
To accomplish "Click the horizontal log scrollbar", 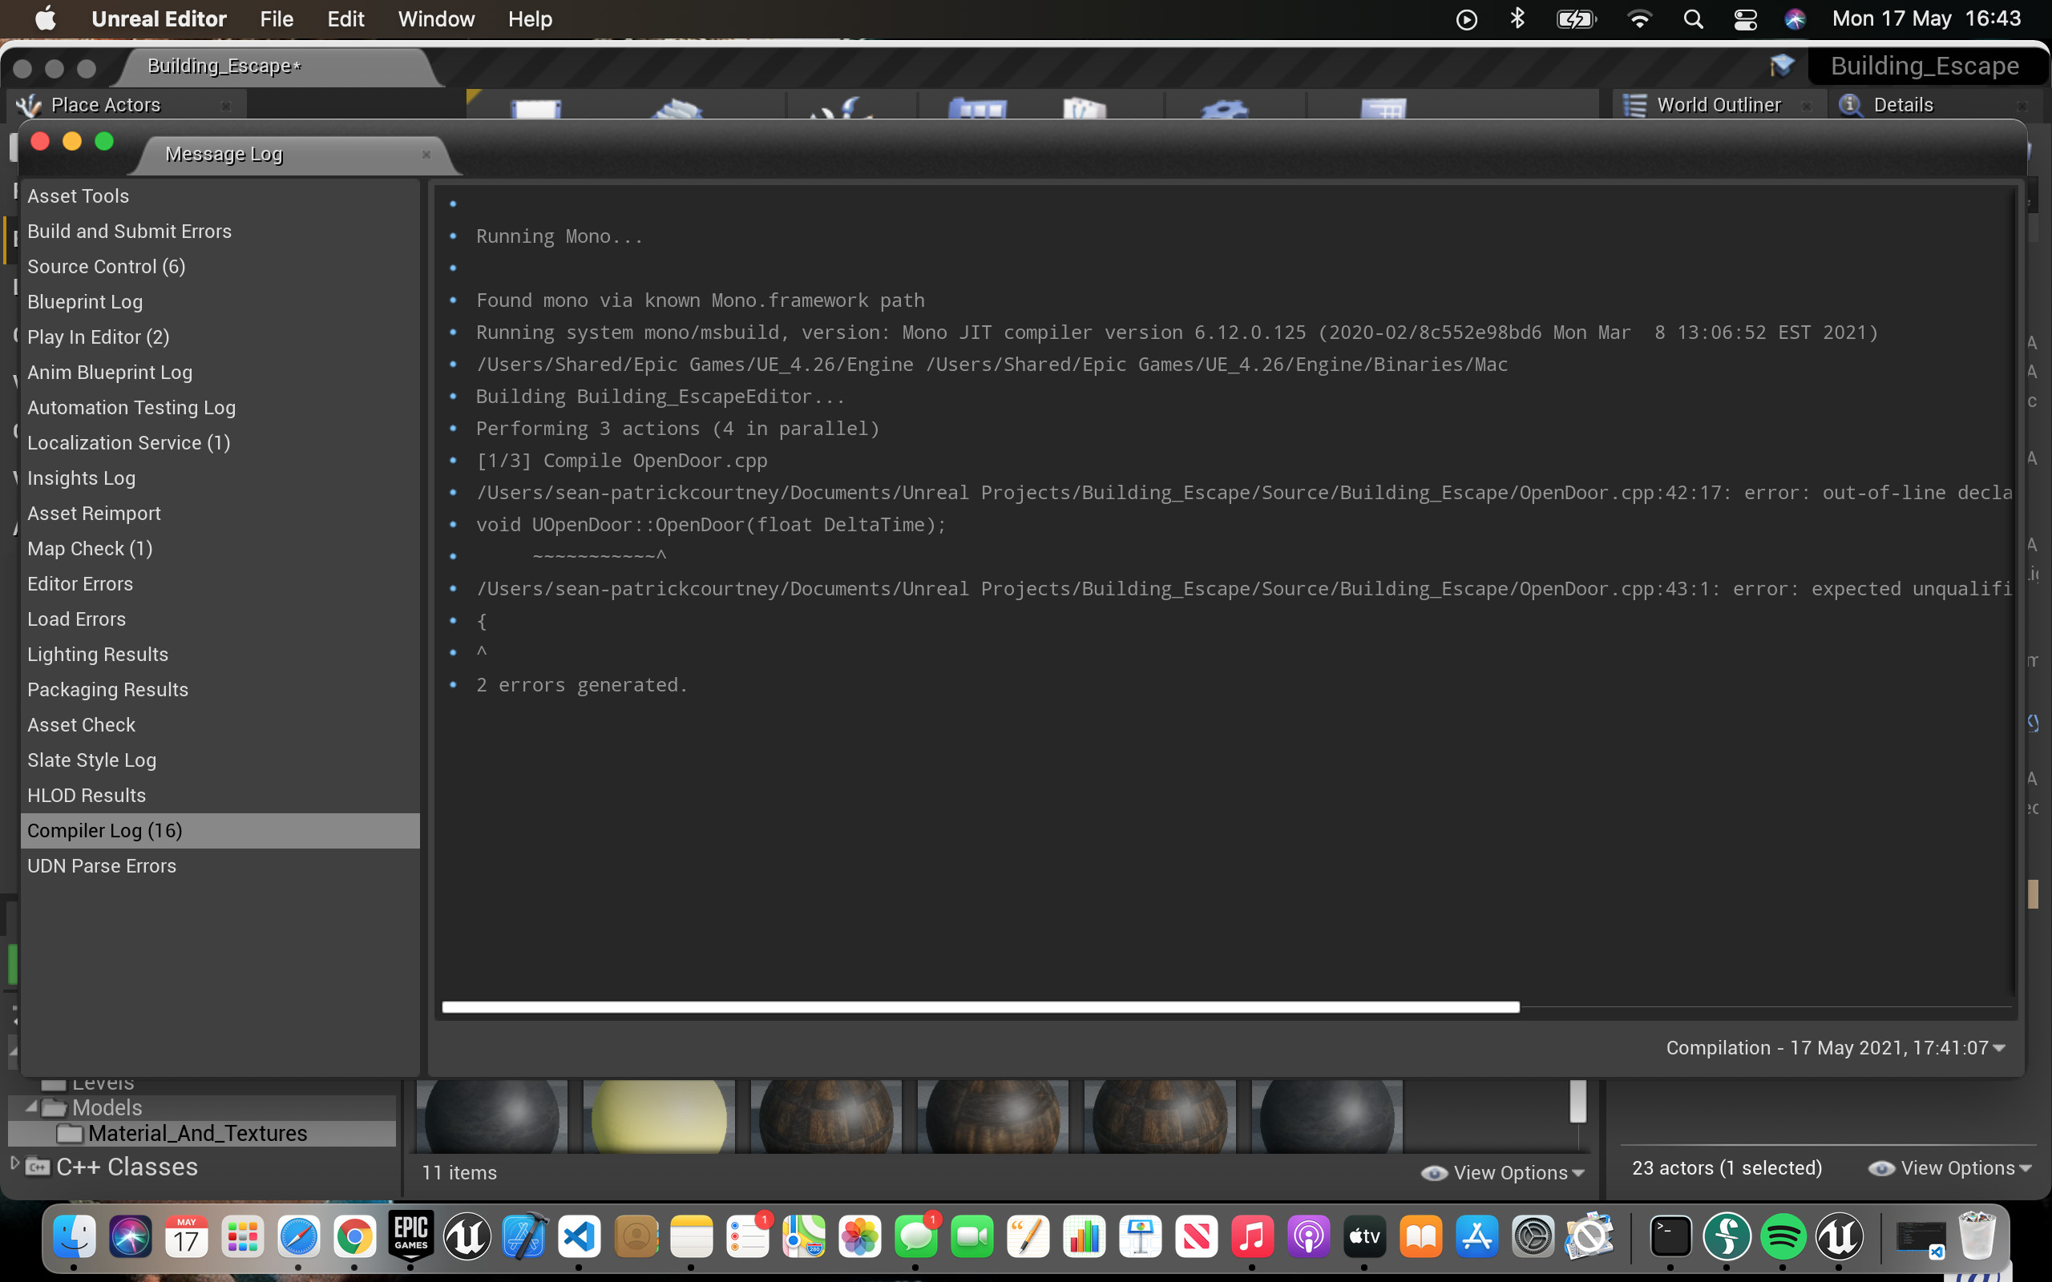I will pos(980,1006).
